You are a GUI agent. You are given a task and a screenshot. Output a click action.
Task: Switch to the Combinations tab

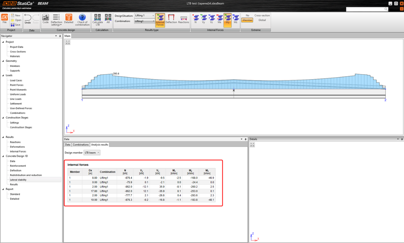click(x=81, y=145)
